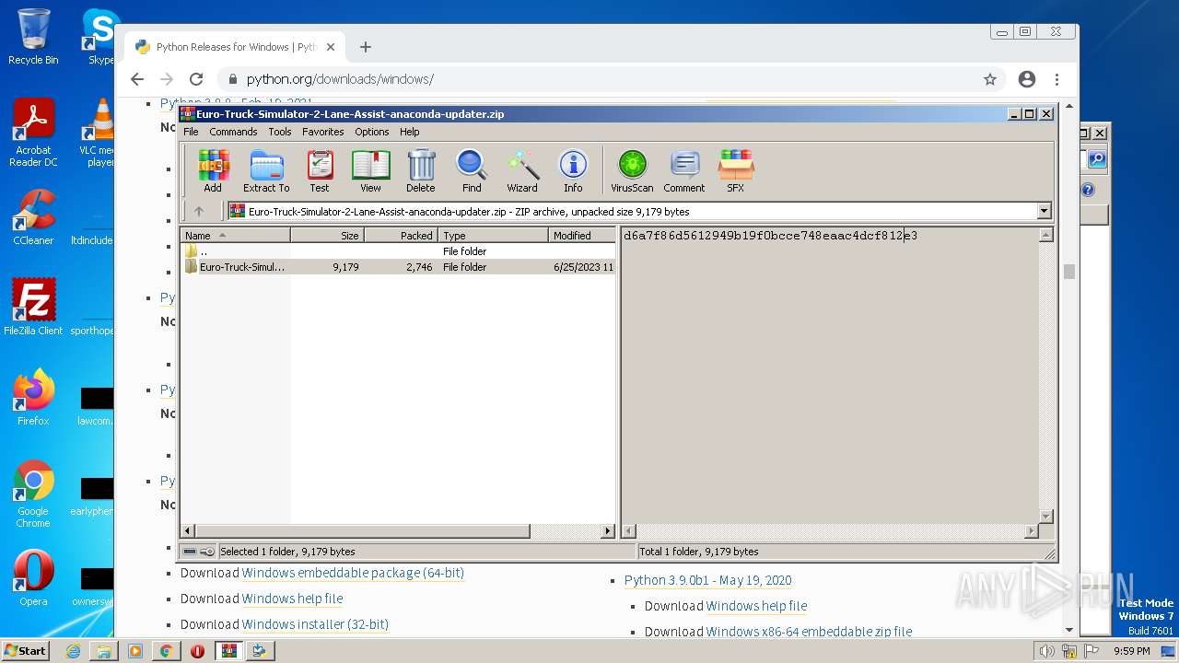Open the Windows Explorer taskbar icon
Image resolution: width=1179 pixels, height=663 pixels.
[104, 651]
